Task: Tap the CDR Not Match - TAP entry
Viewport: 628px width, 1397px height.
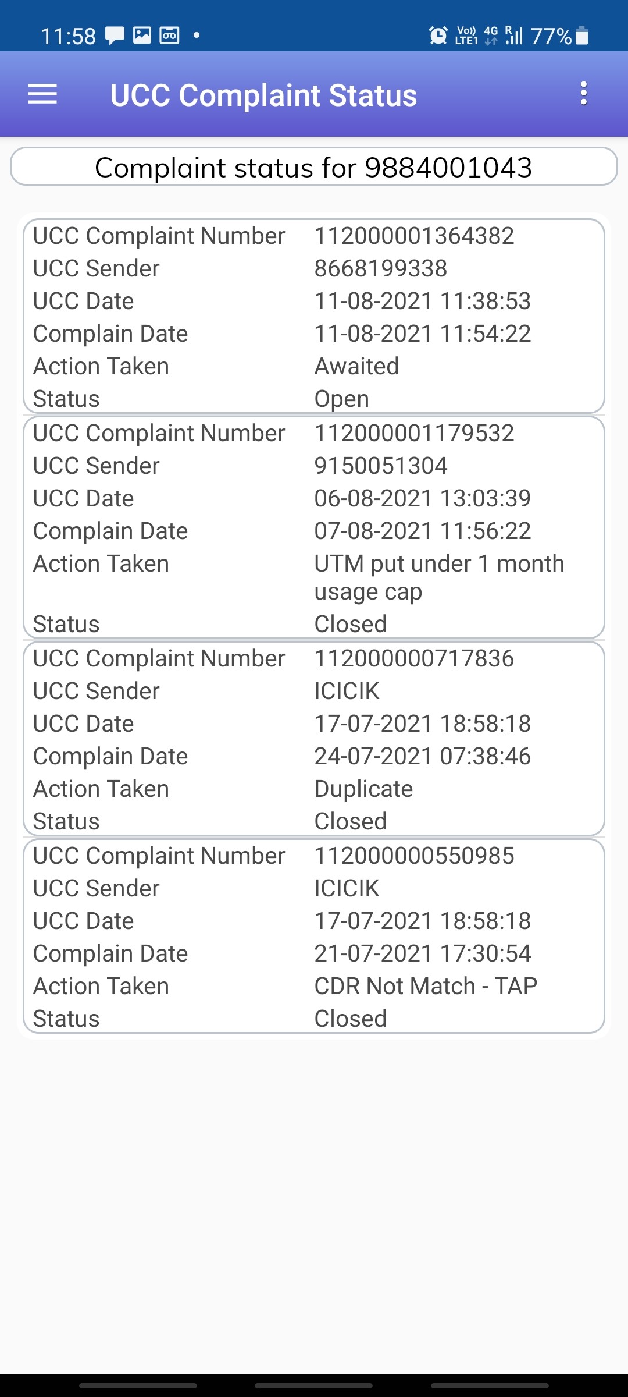Action: pyautogui.click(x=426, y=986)
